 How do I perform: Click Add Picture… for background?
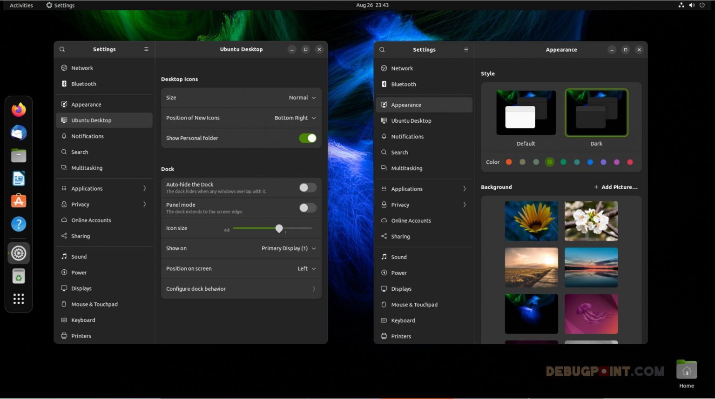(x=615, y=187)
